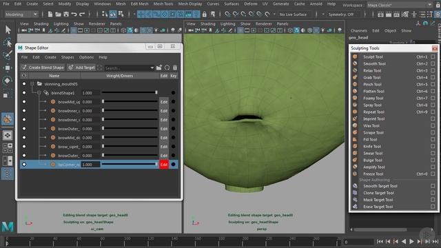
Task: Open Sculpt Tool option box
Action: pos(433,56)
